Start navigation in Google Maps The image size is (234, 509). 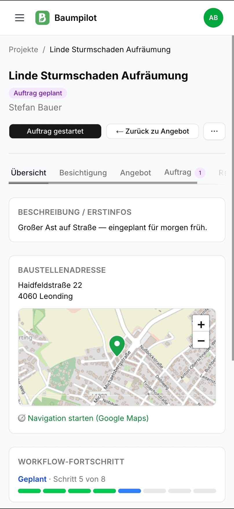(88, 418)
